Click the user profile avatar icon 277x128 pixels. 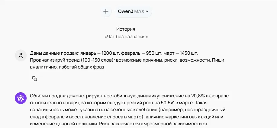[x=21, y=55]
